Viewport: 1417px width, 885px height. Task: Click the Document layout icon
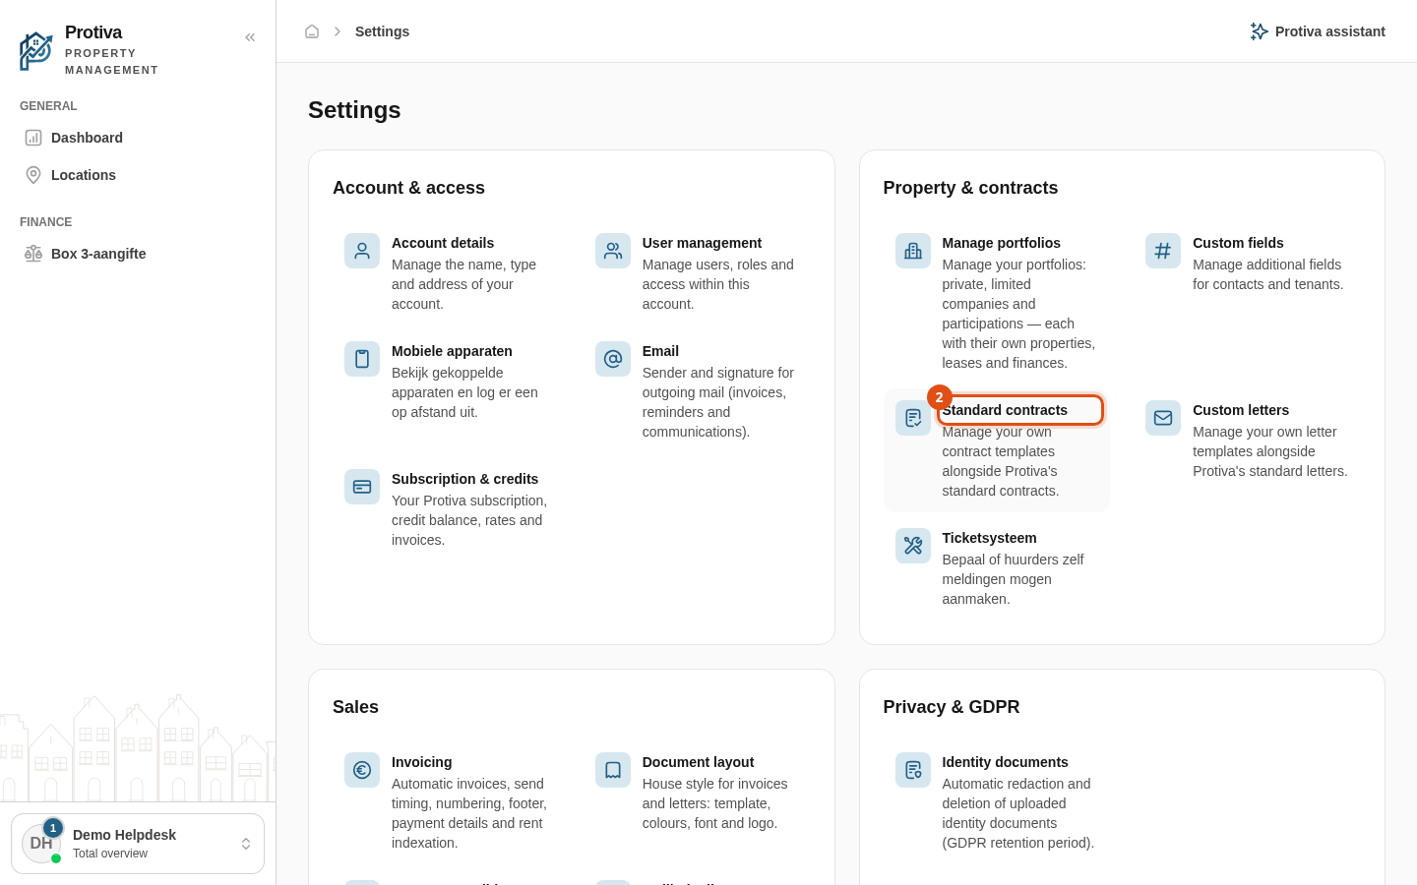[x=613, y=770]
